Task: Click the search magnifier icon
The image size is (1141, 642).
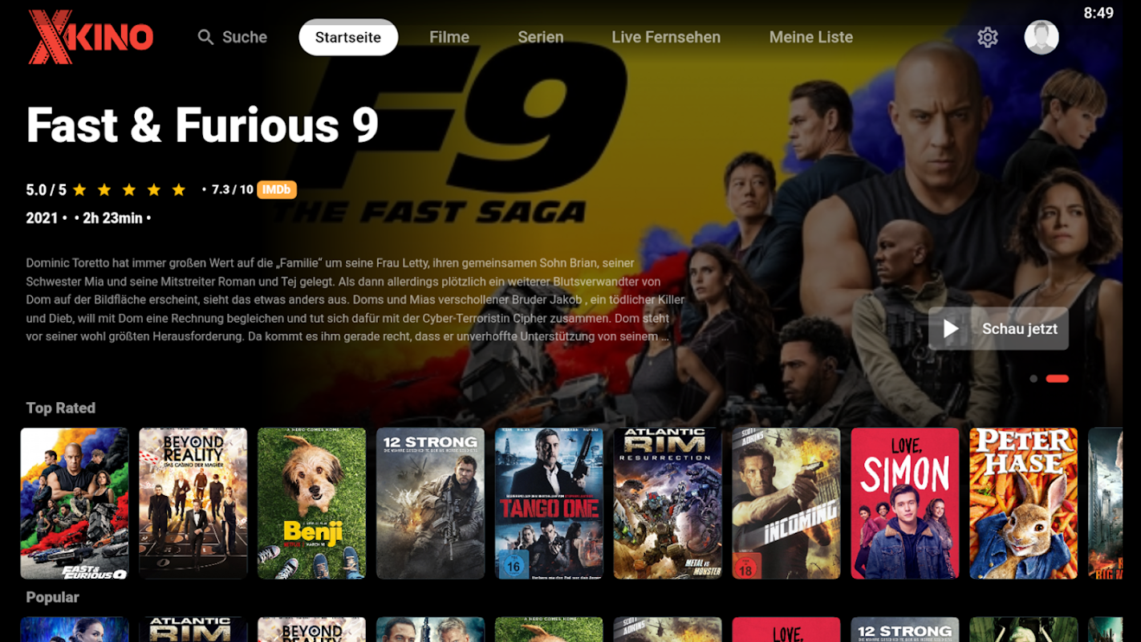Action: [x=205, y=38]
